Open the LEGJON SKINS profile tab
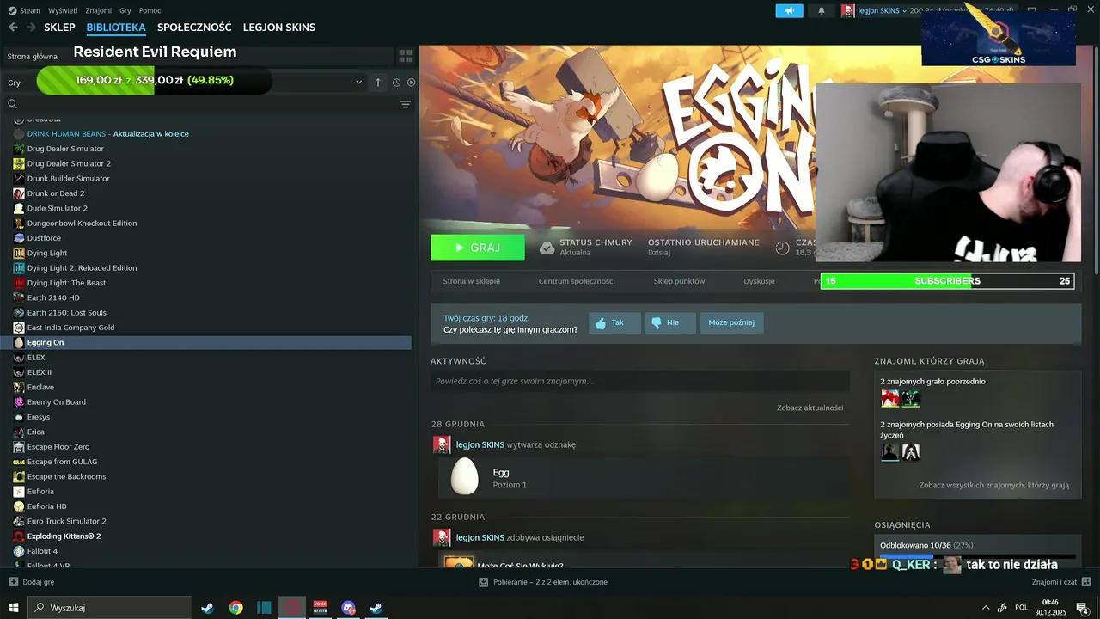This screenshot has height=619, width=1100. pos(279,28)
